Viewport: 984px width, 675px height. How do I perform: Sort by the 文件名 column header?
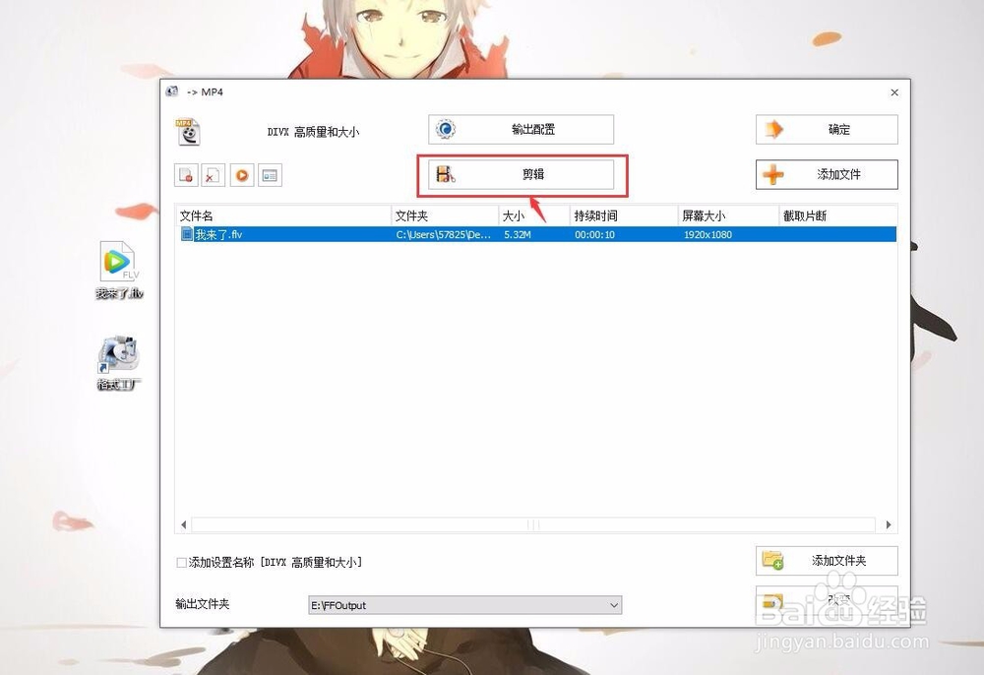pos(283,215)
